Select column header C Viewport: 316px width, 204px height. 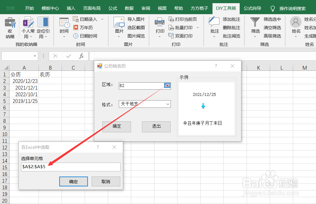(73, 68)
